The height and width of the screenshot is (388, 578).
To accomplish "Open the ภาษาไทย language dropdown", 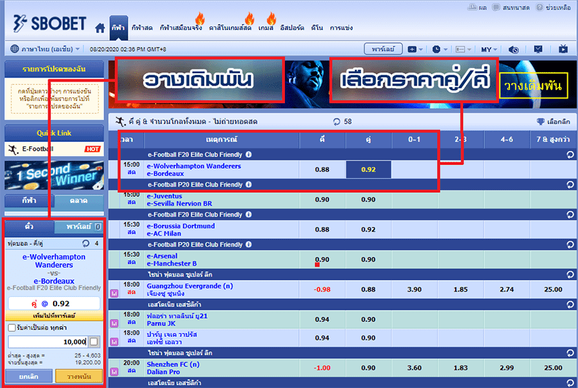I will [45, 49].
